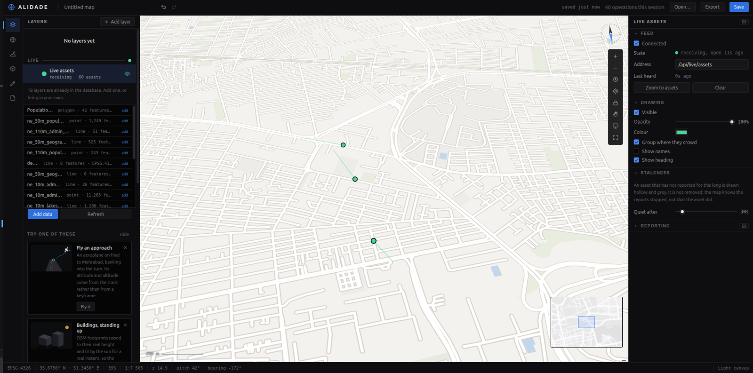Zoom in with the map plus button
Image resolution: width=753 pixels, height=373 pixels.
615,56
